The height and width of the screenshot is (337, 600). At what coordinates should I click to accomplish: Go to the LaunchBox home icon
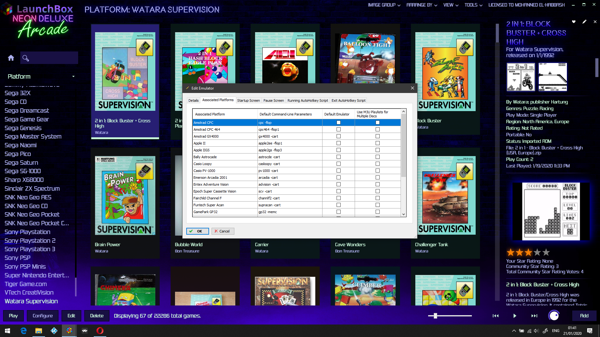click(x=11, y=58)
